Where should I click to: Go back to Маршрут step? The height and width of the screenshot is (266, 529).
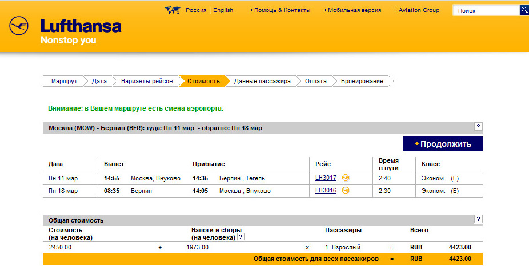pyautogui.click(x=65, y=81)
